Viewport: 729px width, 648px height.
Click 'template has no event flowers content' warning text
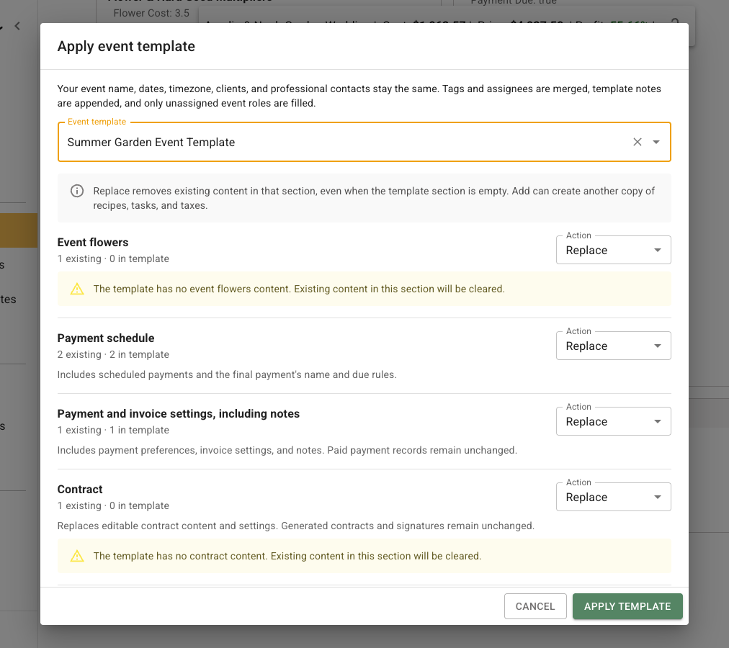click(299, 289)
